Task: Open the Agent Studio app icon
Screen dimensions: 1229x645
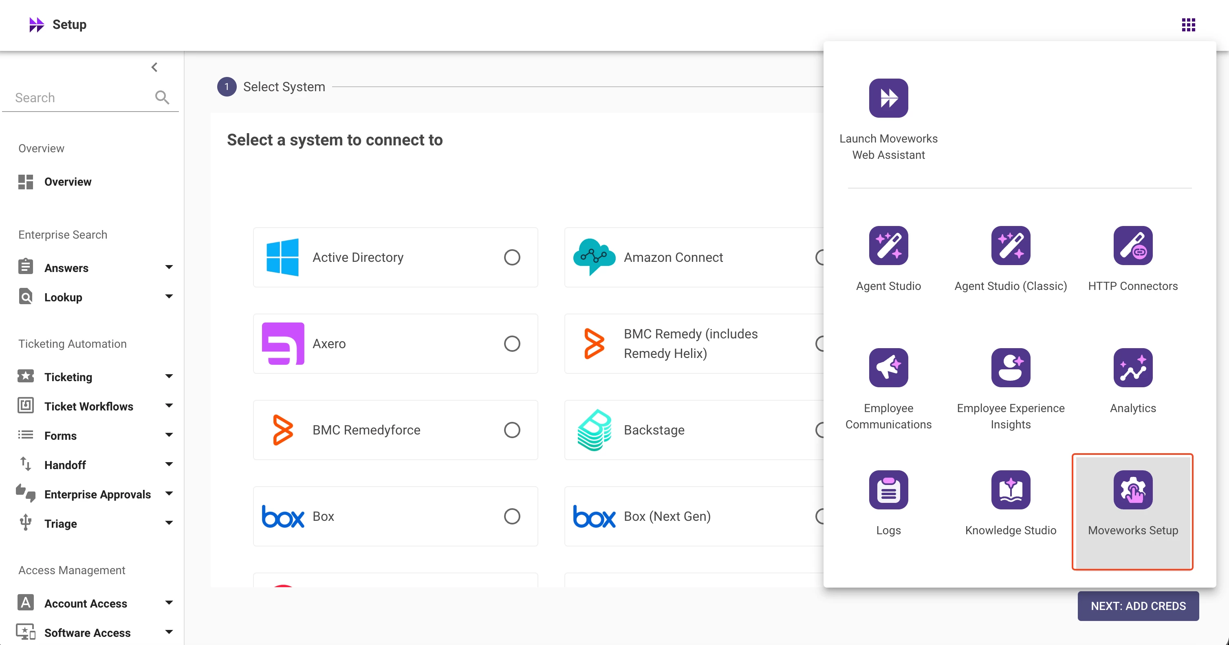Action: click(x=888, y=246)
